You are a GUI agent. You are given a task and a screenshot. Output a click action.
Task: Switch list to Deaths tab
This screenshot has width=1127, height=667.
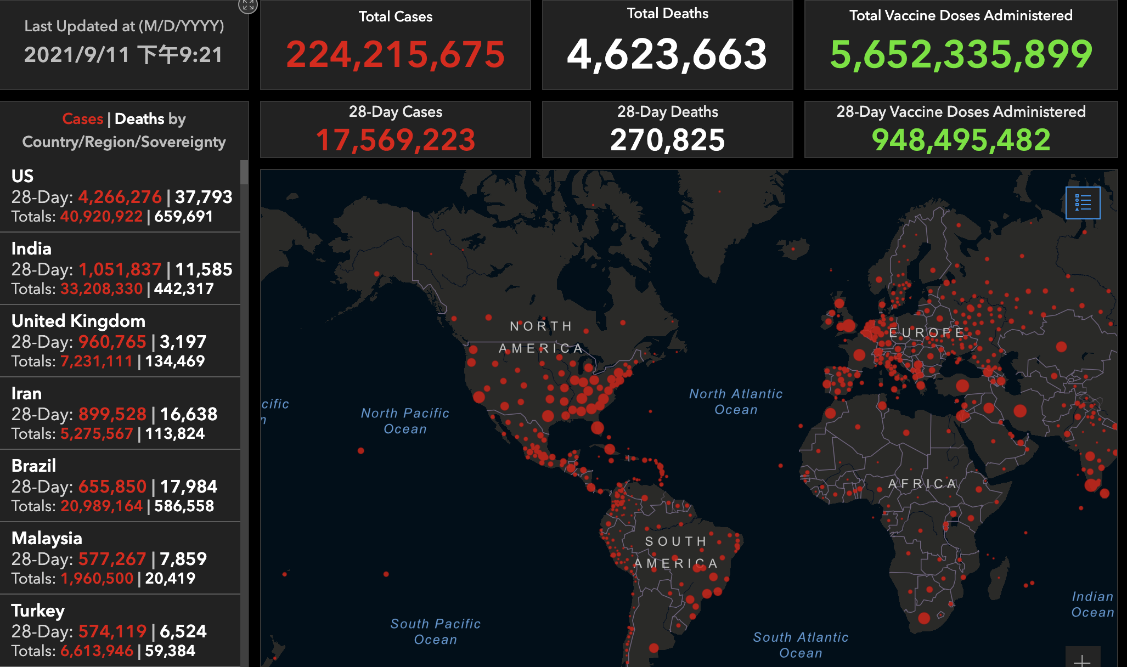click(139, 118)
